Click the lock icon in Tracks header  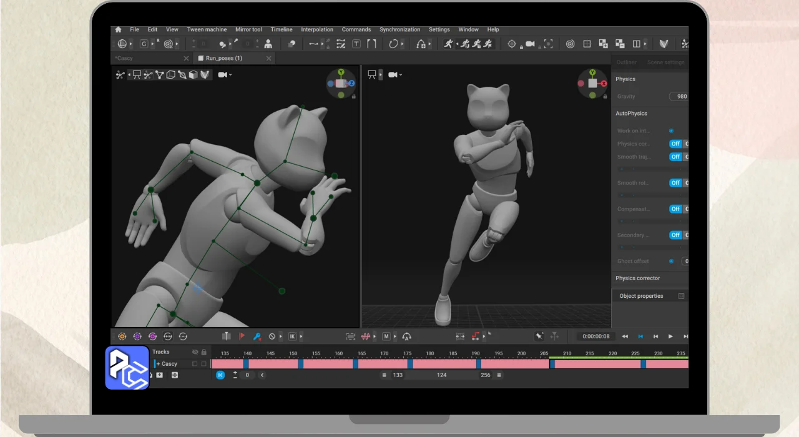[203, 352]
